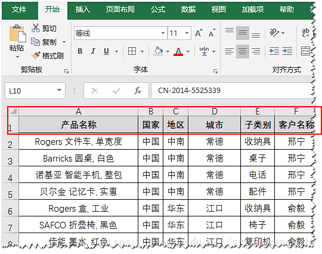Switch to 公式 tab
322x254 pixels.
[x=158, y=10]
